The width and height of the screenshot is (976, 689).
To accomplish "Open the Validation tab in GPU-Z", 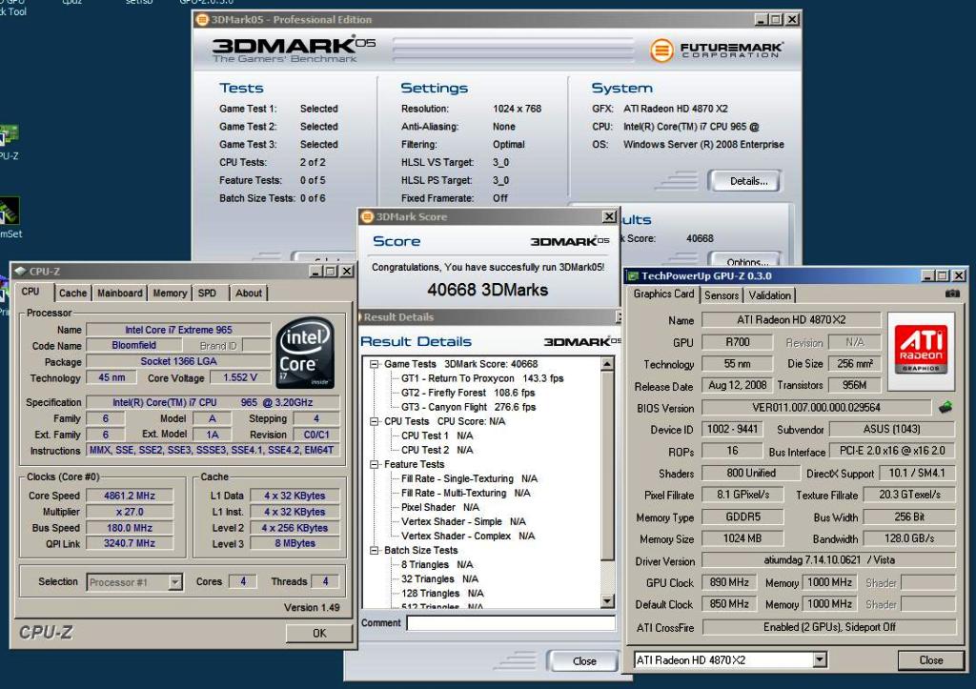I will click(770, 295).
